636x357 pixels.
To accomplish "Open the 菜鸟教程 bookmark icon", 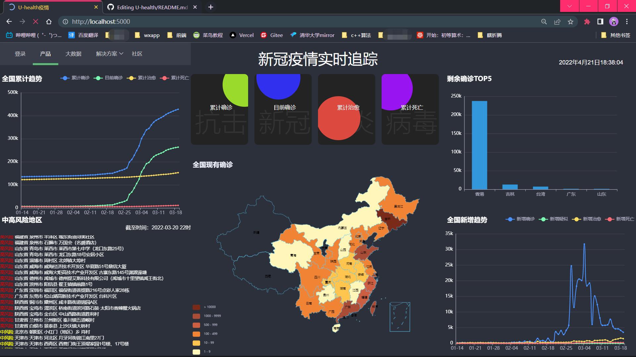I will click(x=196, y=35).
